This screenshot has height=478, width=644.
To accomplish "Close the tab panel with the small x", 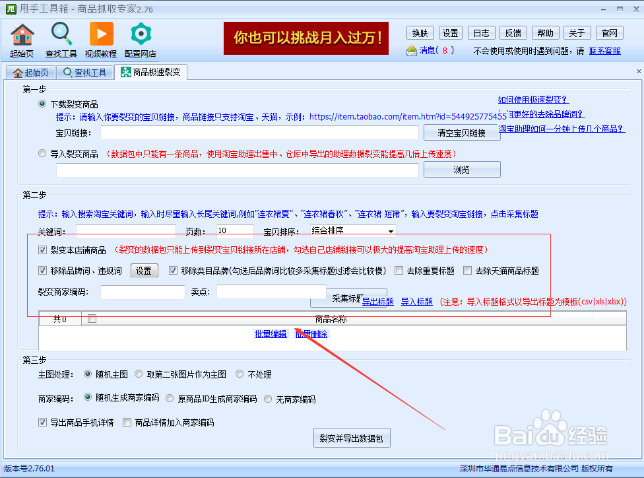I will pos(639,71).
